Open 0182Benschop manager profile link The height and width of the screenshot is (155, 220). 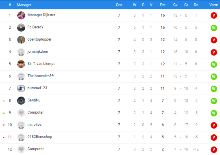click(40, 137)
